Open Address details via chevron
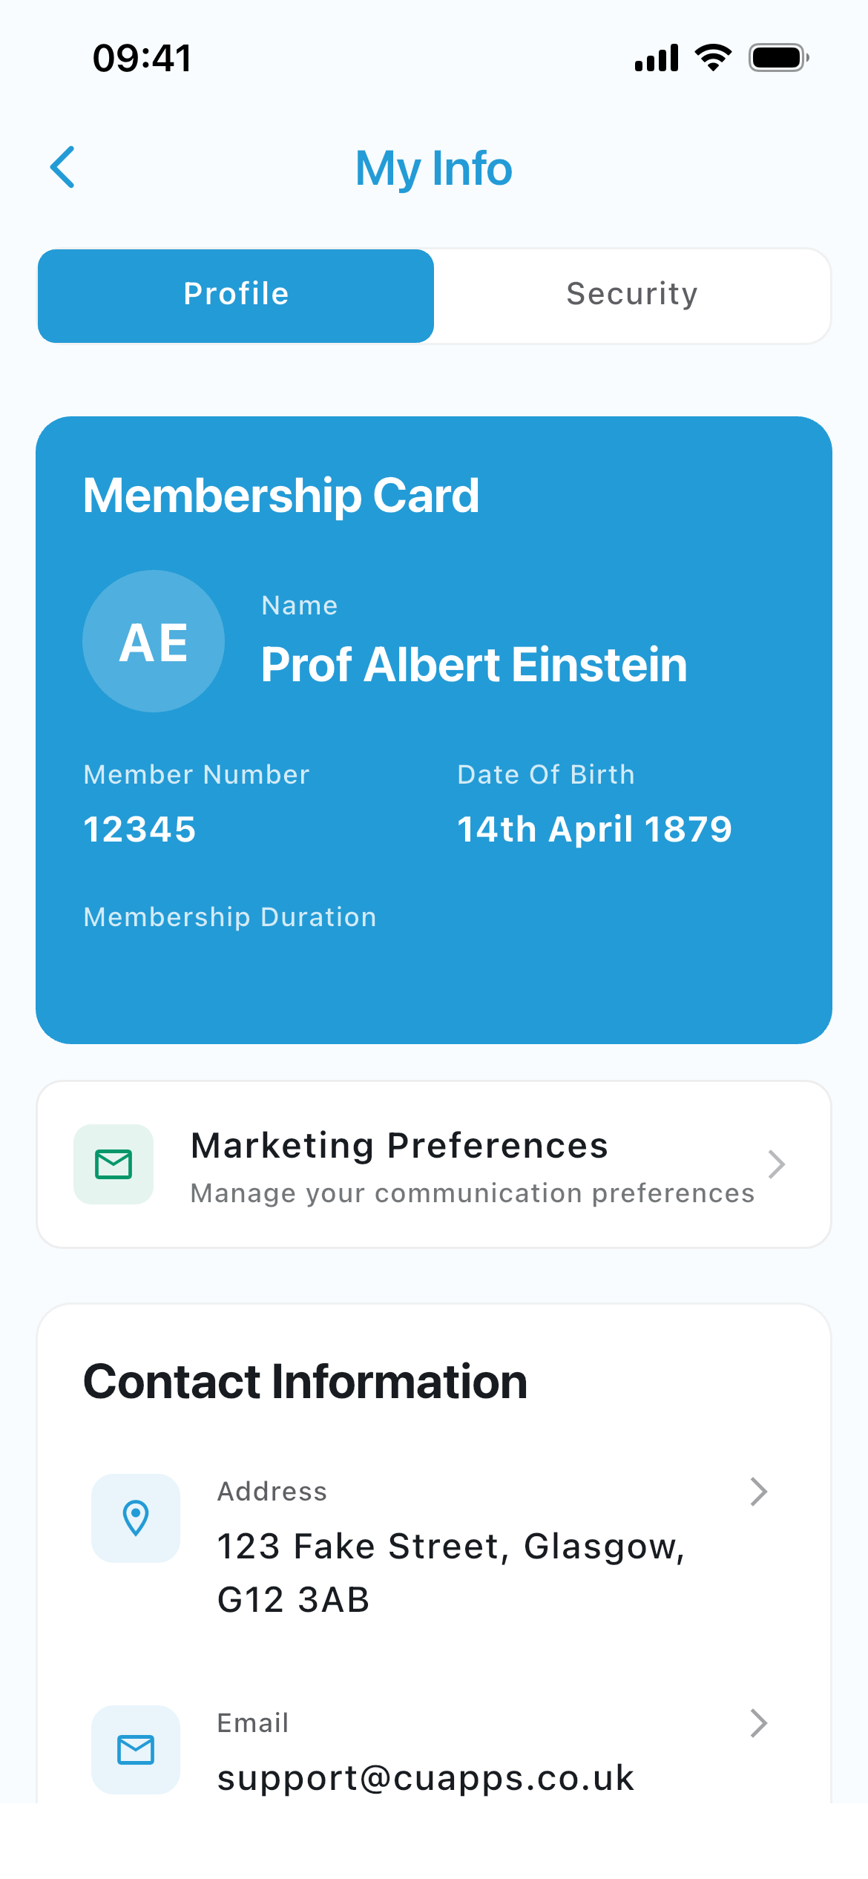868x1879 pixels. tap(758, 1491)
